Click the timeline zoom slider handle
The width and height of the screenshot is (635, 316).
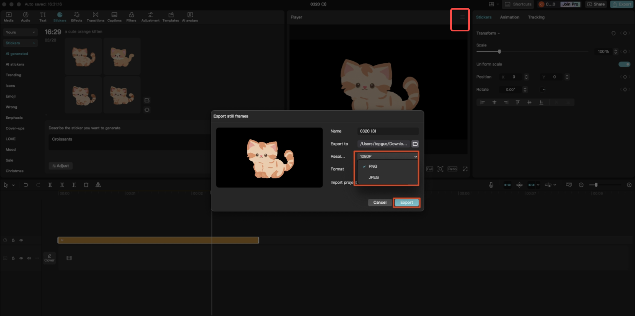[596, 185]
